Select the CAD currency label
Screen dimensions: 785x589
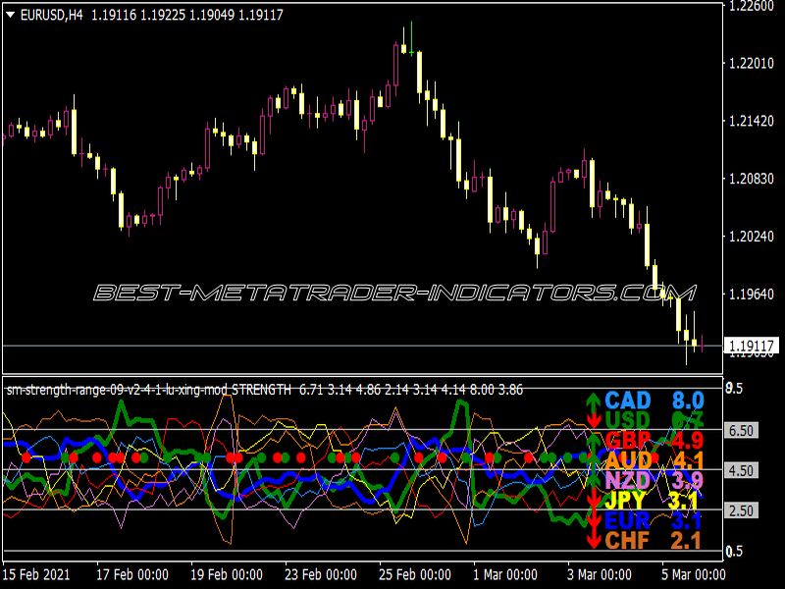pos(628,401)
